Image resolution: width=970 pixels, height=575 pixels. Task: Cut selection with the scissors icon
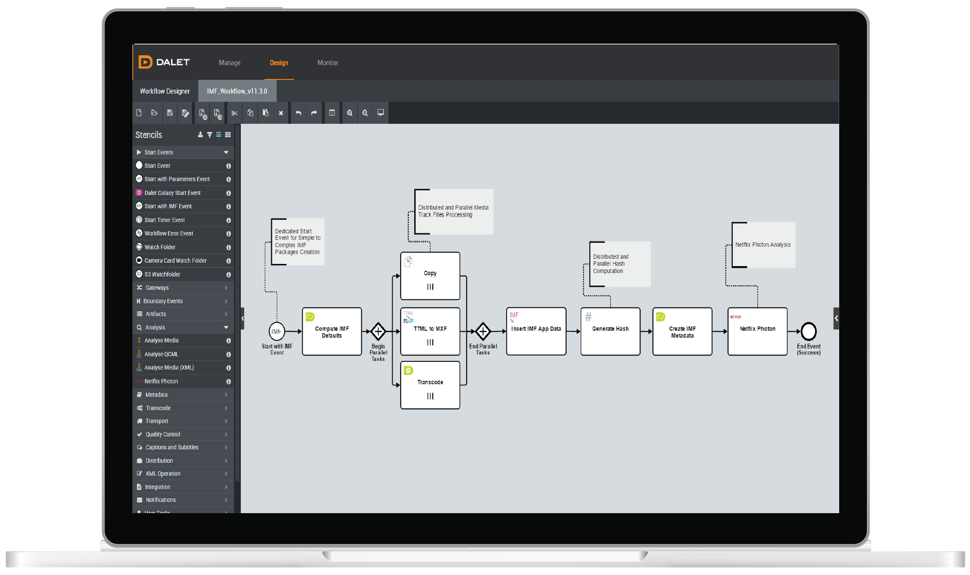(235, 113)
